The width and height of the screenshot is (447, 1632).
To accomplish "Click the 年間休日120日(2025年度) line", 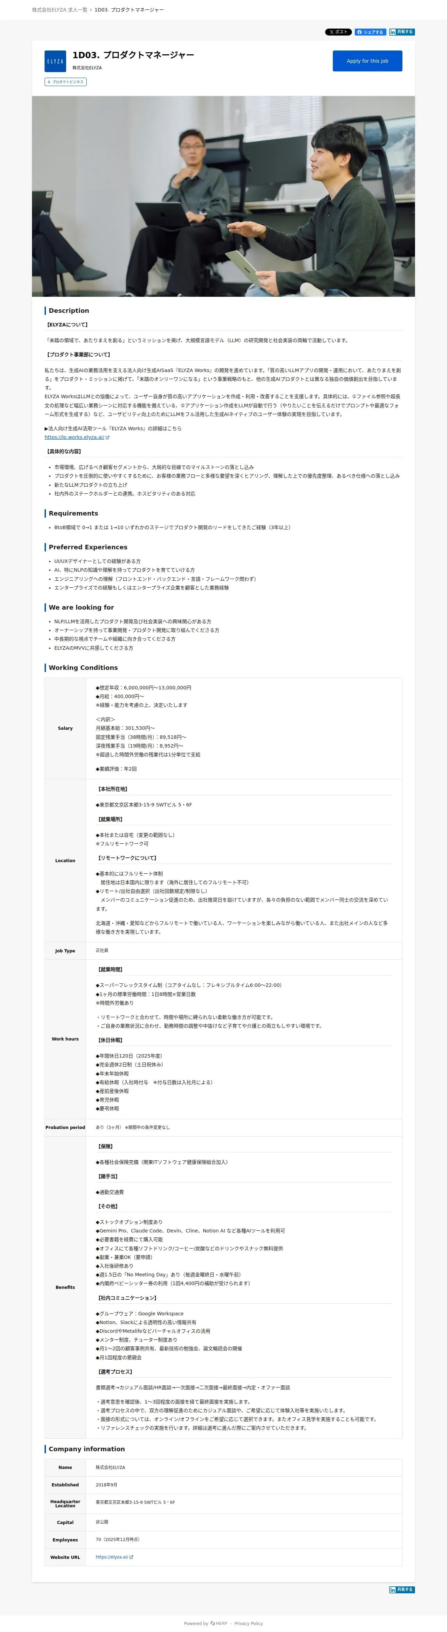I will coord(129,1056).
